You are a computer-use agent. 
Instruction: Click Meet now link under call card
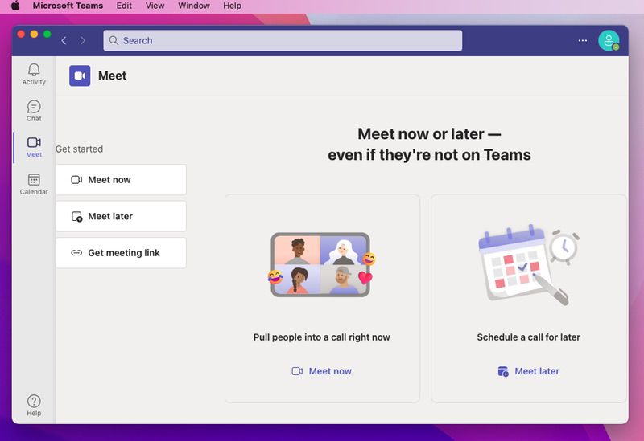coord(321,371)
